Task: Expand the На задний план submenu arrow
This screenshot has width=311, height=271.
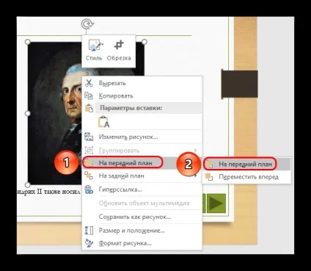Action: pyautogui.click(x=195, y=176)
